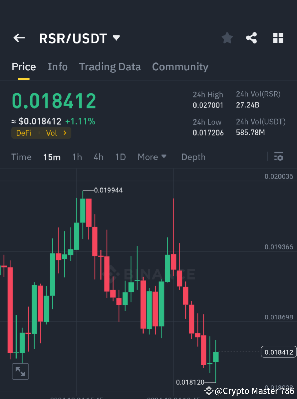Screen dimensions: 297x399
Task: Open the More intervals dropdown
Action: coord(152,157)
